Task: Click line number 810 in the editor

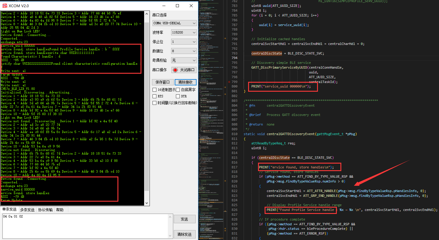Action: tap(235, 134)
